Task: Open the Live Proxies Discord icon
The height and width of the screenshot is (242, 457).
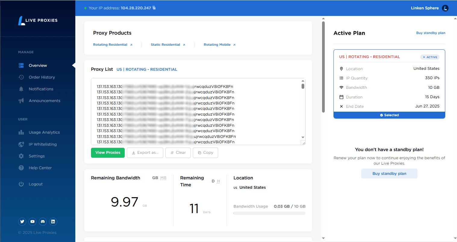Action: 42,222
